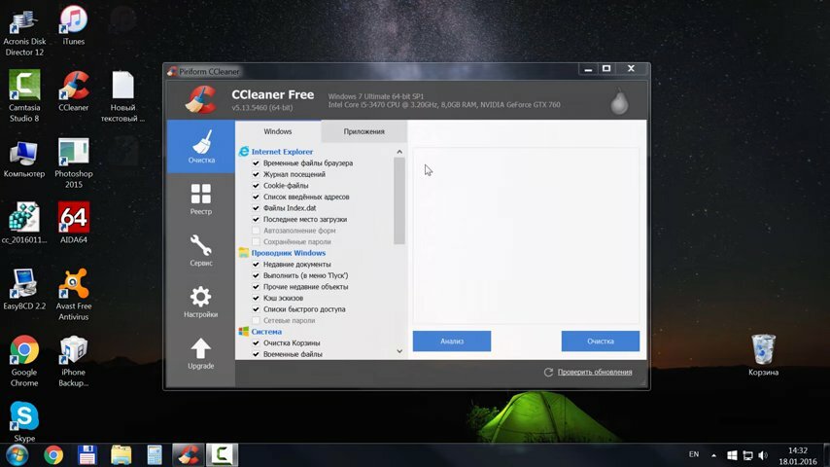830x467 pixels.
Task: Click the Очистка run button
Action: click(x=601, y=341)
